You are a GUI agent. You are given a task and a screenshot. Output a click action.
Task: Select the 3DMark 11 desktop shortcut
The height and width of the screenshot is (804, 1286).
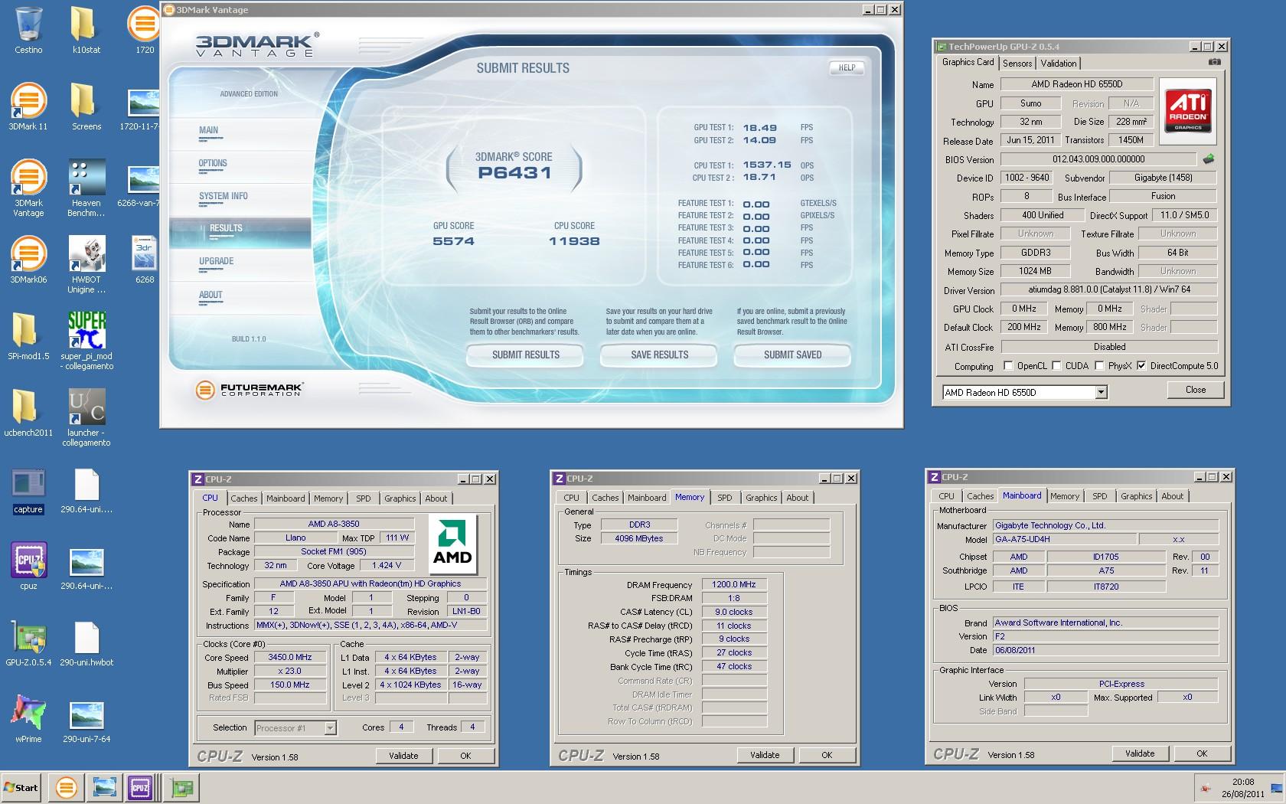[x=28, y=107]
